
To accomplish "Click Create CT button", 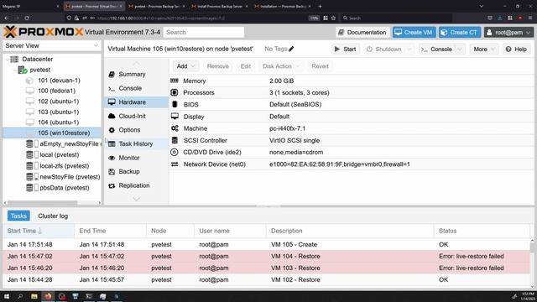I will click(x=460, y=33).
